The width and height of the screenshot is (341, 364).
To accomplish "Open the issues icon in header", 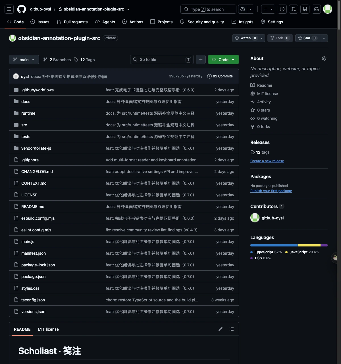I will (x=282, y=9).
